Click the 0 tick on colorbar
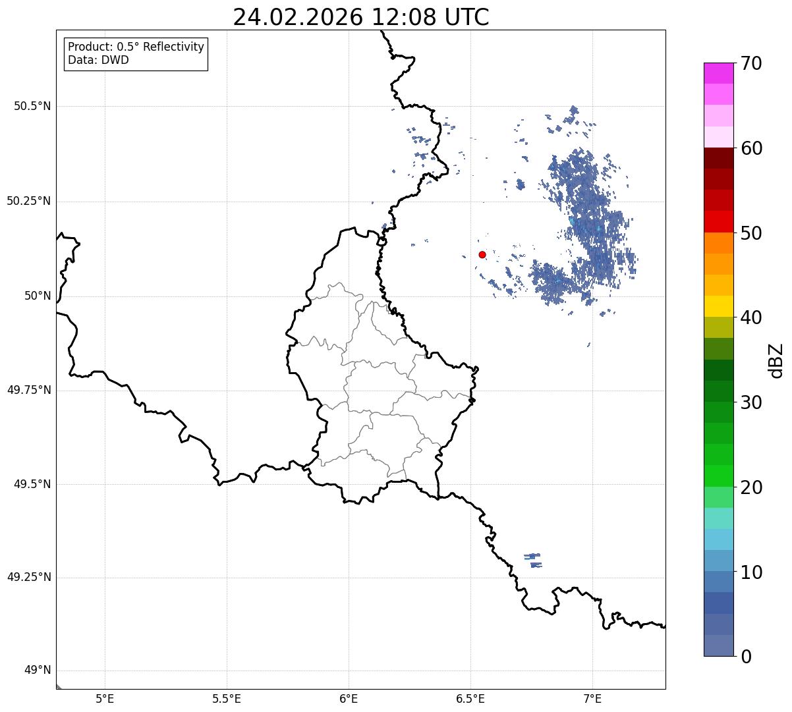 click(x=745, y=657)
